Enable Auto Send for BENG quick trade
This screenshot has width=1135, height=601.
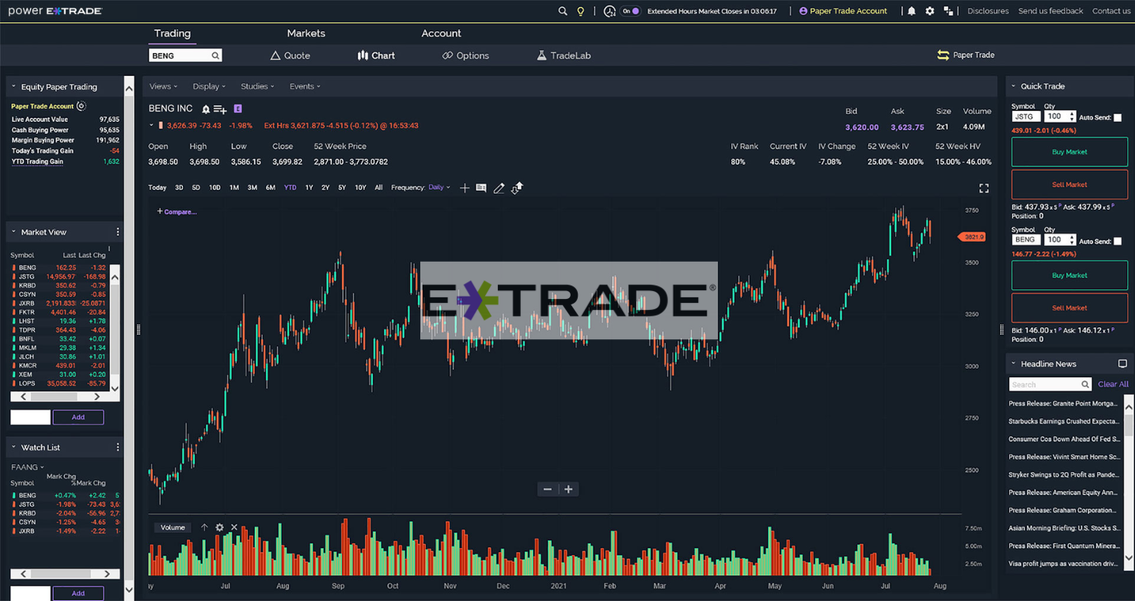1118,241
